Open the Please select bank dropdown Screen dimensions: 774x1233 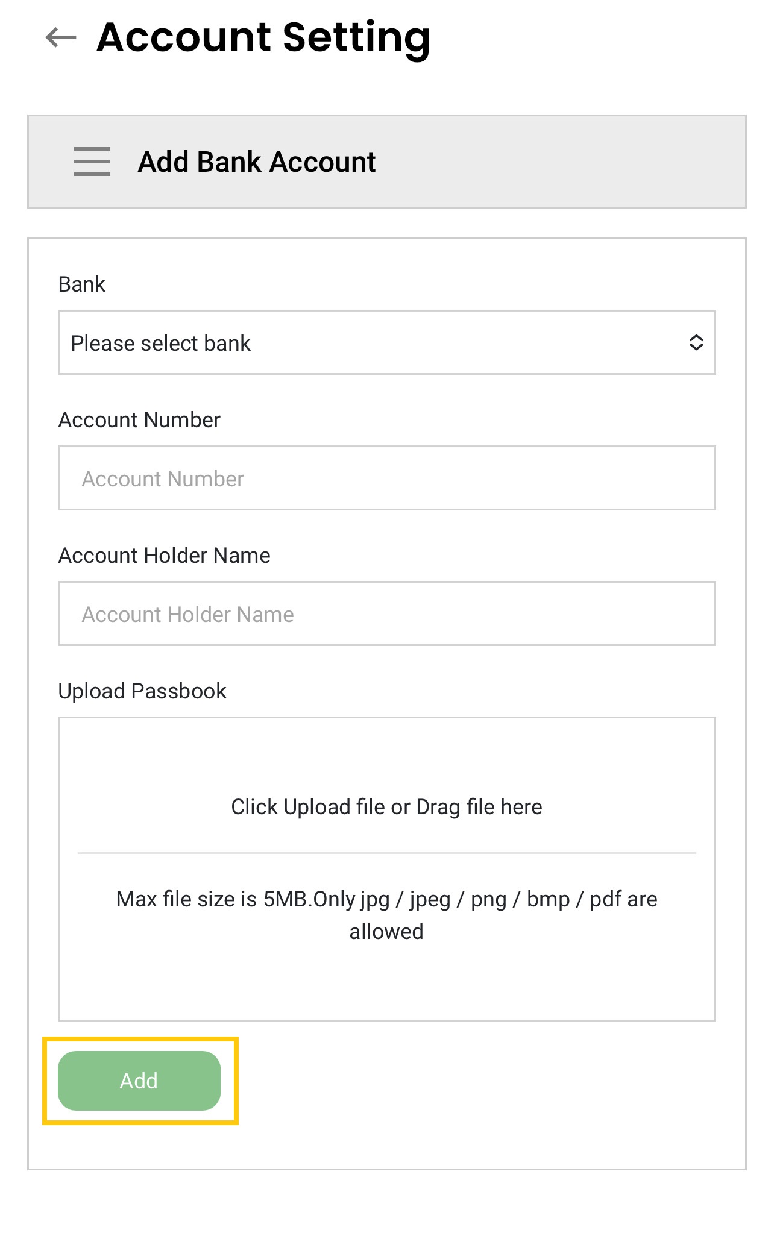[x=386, y=343]
